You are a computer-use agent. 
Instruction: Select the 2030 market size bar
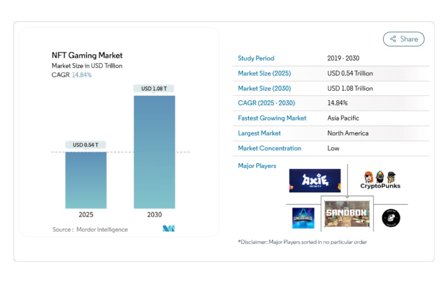pyautogui.click(x=154, y=152)
